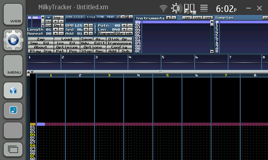The image size is (268, 160).
Task: Toggle the Rec record mode button
Action: click(x=100, y=51)
